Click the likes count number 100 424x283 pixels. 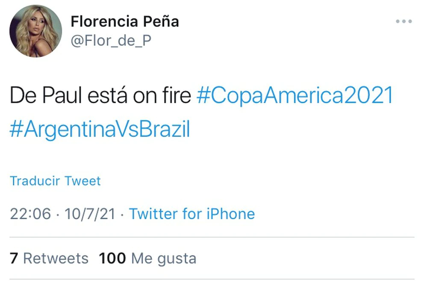pyautogui.click(x=112, y=258)
